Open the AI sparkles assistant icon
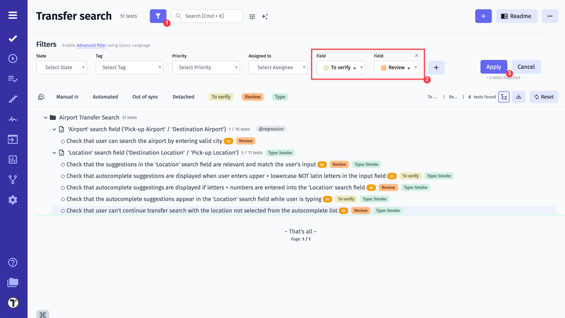The width and height of the screenshot is (565, 318). [x=265, y=16]
